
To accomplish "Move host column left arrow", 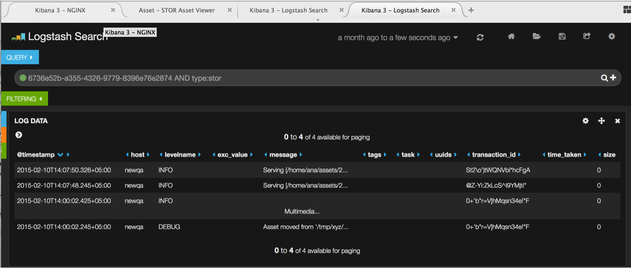I will click(x=127, y=155).
